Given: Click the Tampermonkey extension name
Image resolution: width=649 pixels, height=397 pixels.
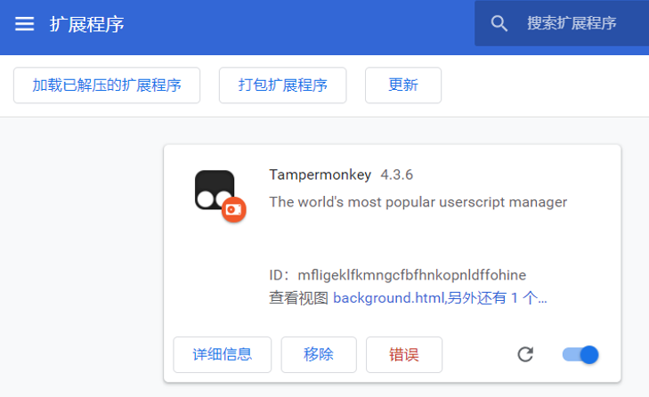Looking at the screenshot, I should pos(320,174).
